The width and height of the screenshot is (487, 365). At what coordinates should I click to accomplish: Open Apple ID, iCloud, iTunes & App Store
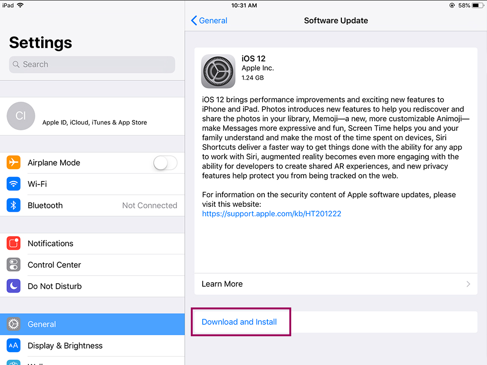coord(95,122)
